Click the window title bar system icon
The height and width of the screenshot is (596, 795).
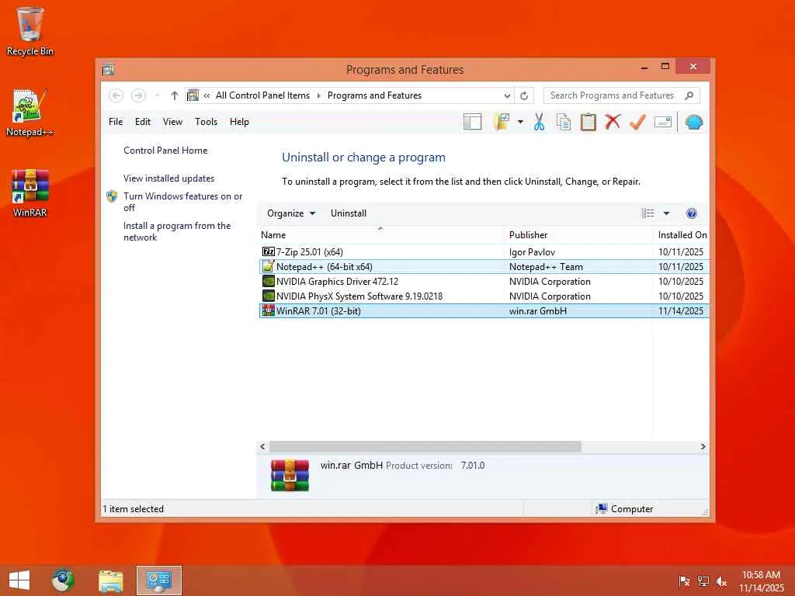[x=108, y=69]
